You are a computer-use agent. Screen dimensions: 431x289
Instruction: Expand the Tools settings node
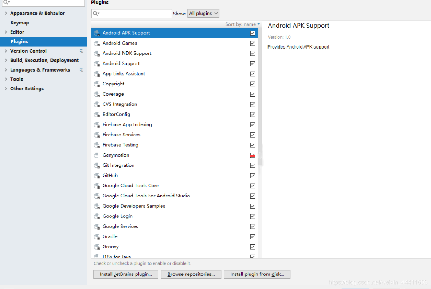coord(6,79)
